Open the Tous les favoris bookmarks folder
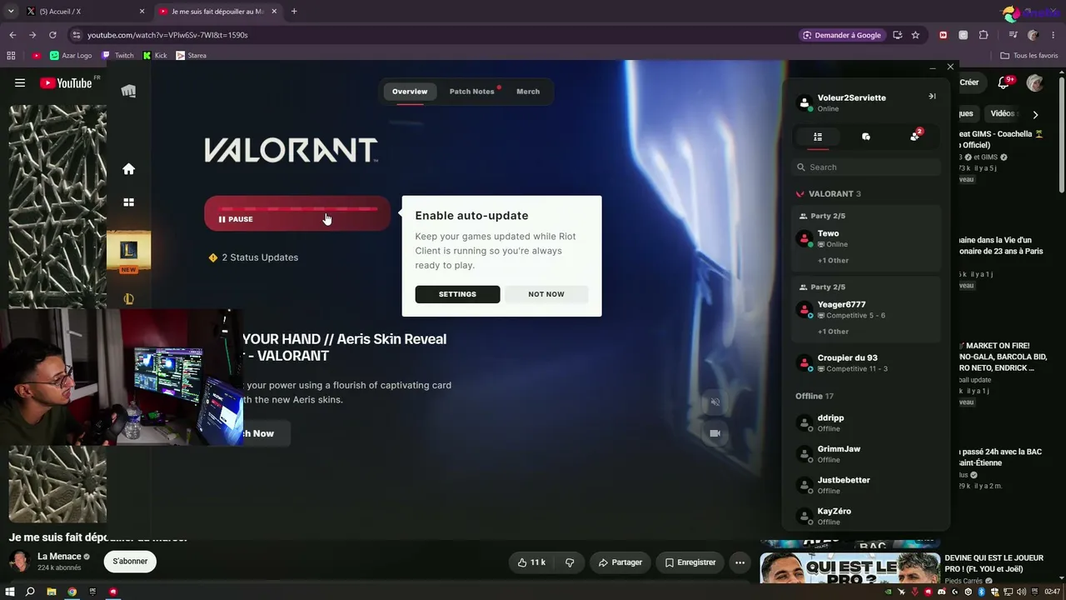The image size is (1066, 600). click(1029, 56)
